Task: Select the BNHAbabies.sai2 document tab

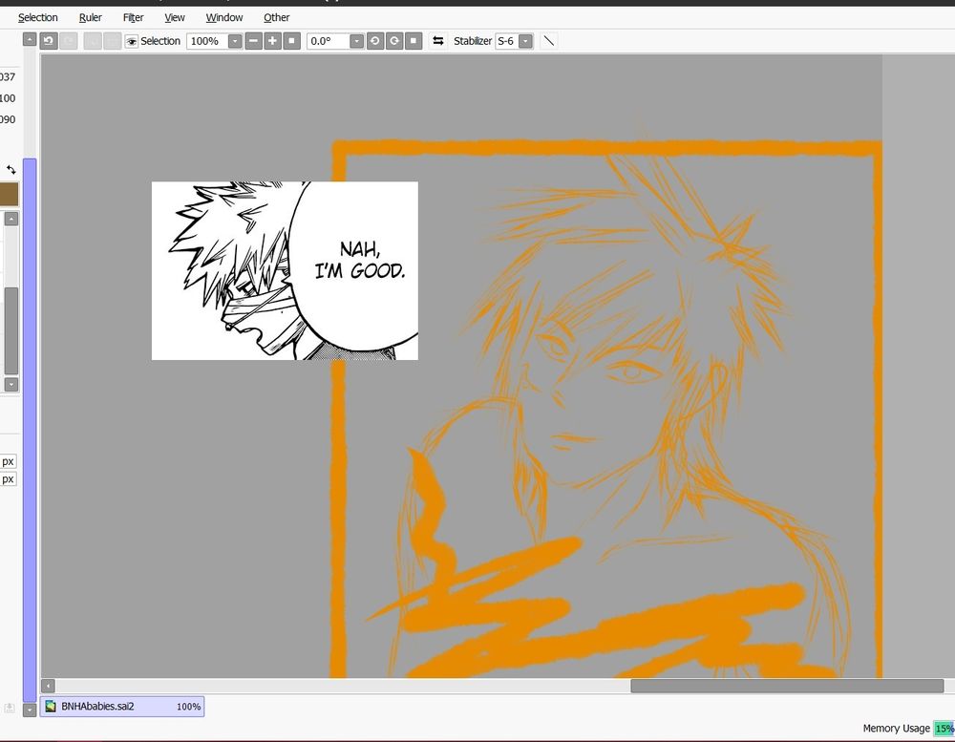Action: 122,707
